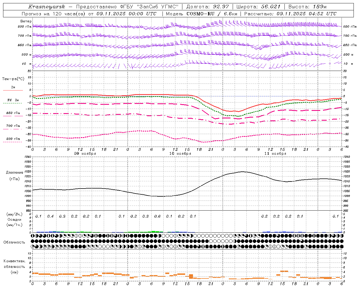The height and width of the screenshot is (286, 358).
Task: Click the 'Высота: 189м' elevation text
Action: (x=307, y=7)
